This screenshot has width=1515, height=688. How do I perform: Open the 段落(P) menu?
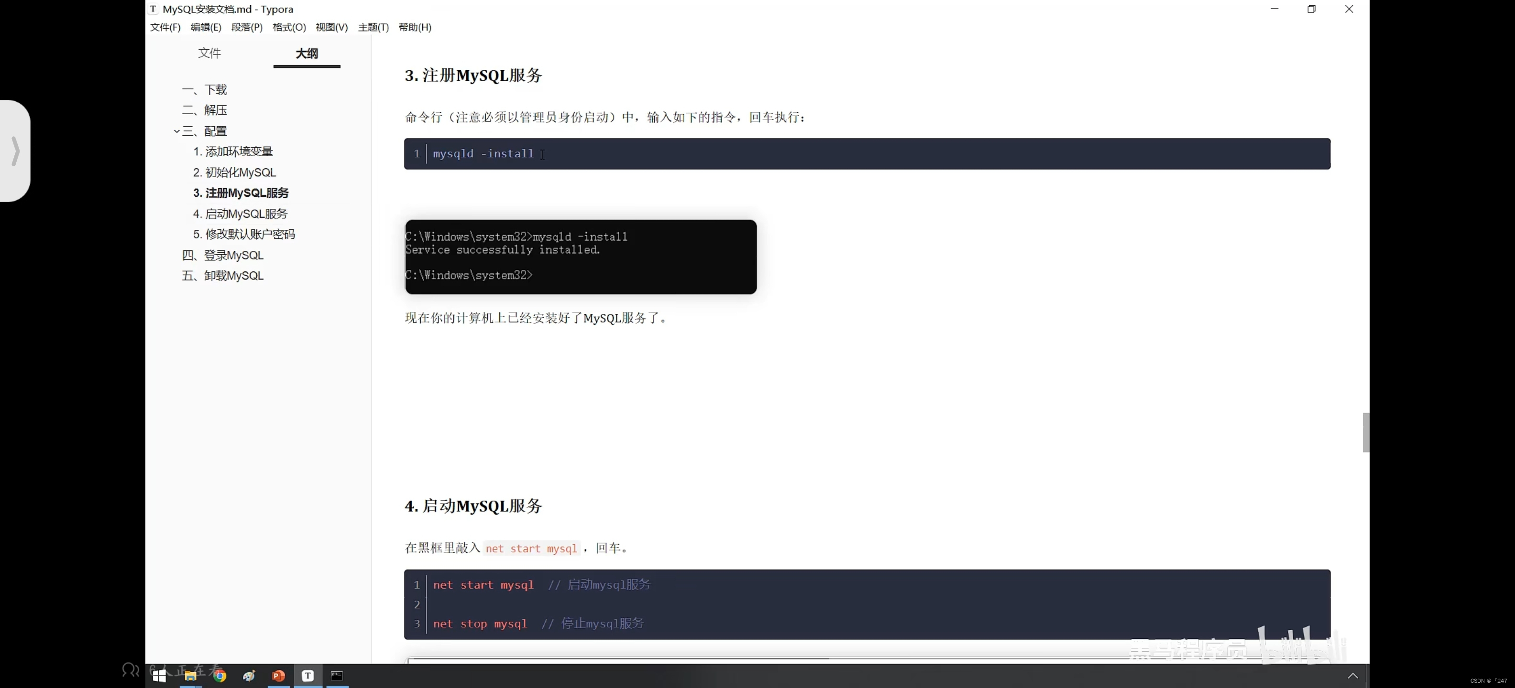(x=247, y=27)
